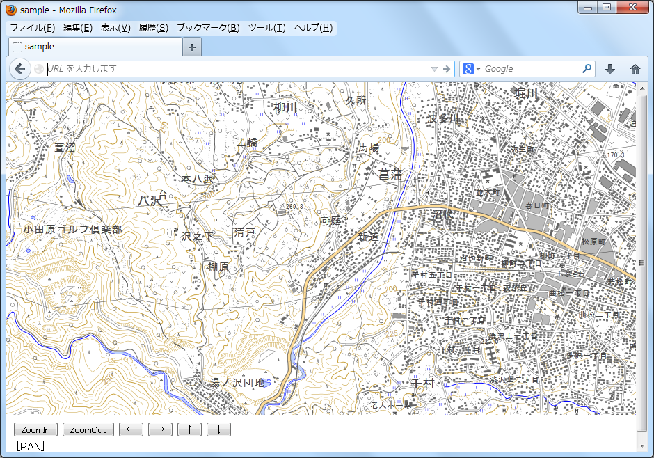
Task: Click the browser back arrow button
Action: click(x=20, y=69)
